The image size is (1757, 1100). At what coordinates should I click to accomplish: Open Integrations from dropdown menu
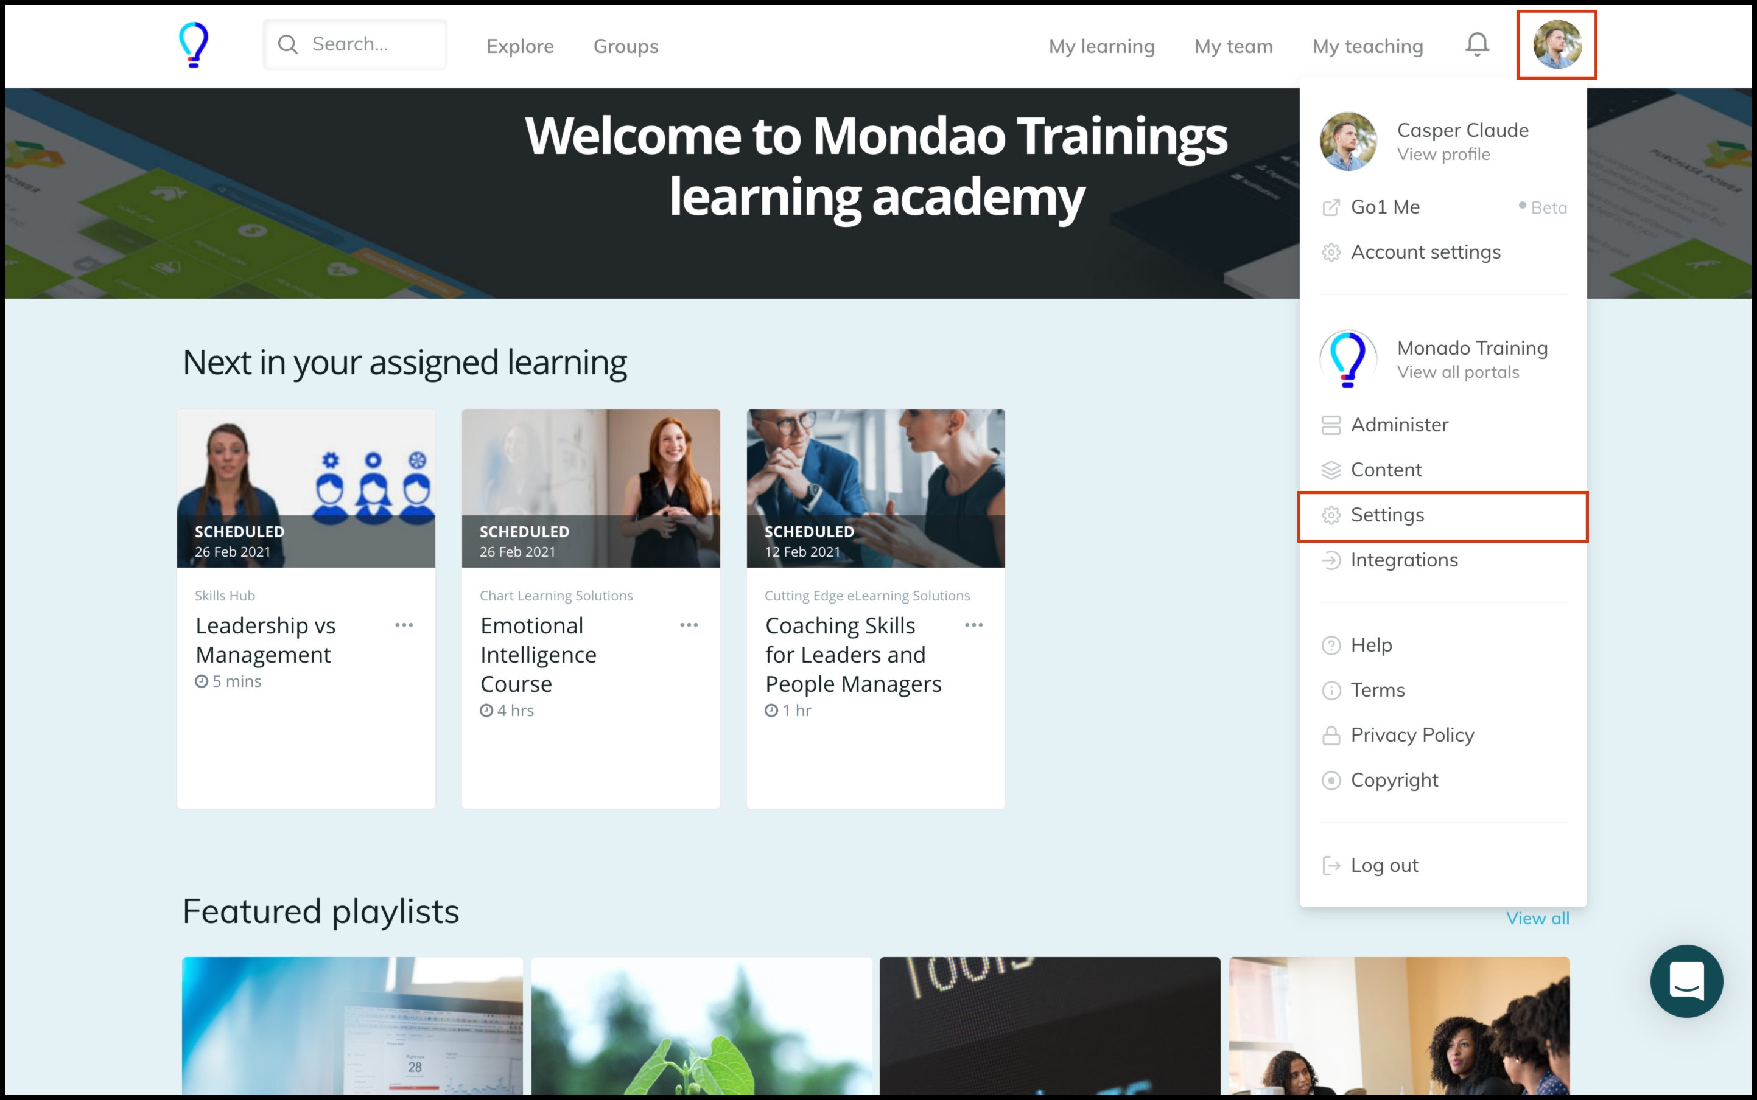1404,560
